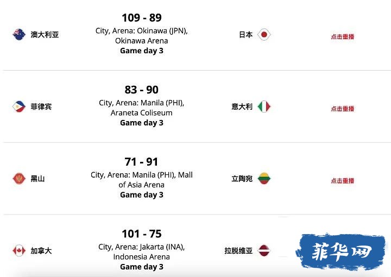The height and width of the screenshot is (277, 391).
Task: Click the Montenegro flag icon
Action: pyautogui.click(x=19, y=179)
